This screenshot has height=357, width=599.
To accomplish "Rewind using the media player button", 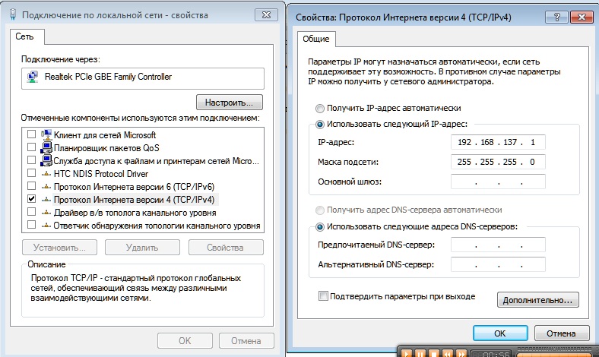I will [x=447, y=354].
